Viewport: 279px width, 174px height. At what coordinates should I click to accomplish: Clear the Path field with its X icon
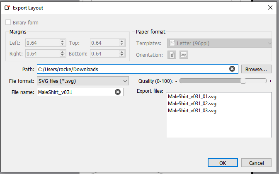coord(232,69)
